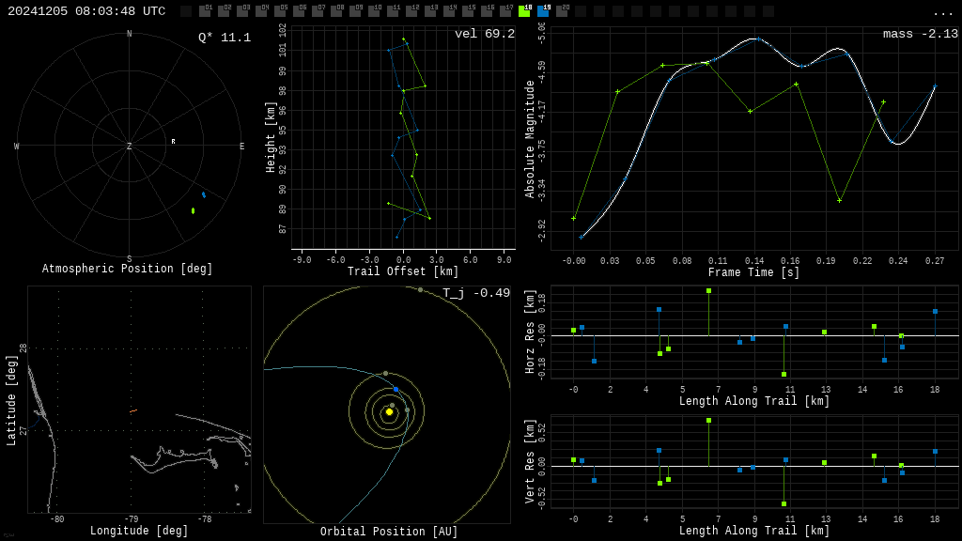Toggle camera box 01 in top strip
962x541 pixels.
[205, 11]
